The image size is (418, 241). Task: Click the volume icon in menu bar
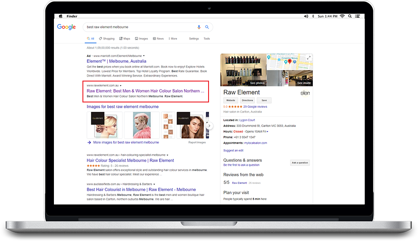(306, 16)
